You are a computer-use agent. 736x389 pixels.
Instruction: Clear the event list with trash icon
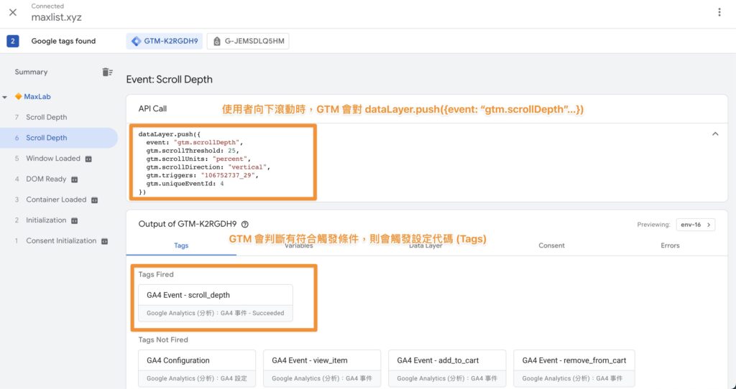[108, 72]
